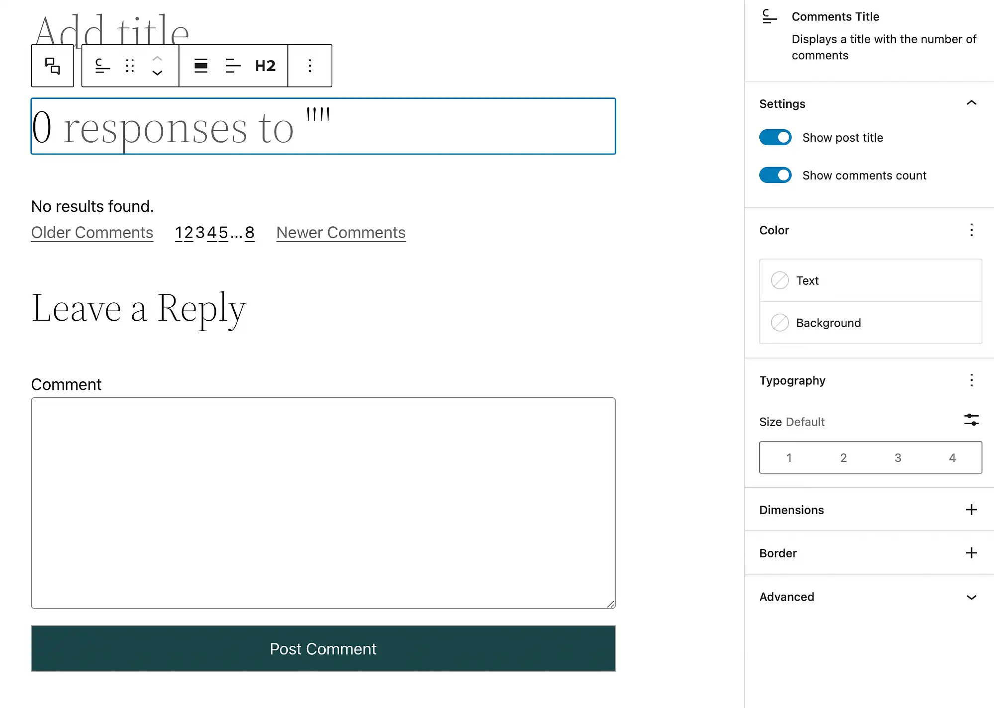Expand the Border panel section
This screenshot has width=994, height=708.
pos(970,552)
